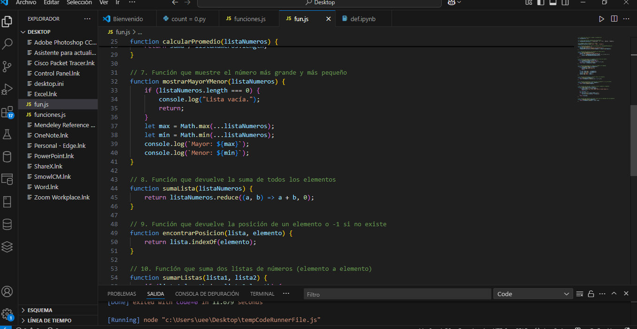Switch to the TERMINAL panel tab
637x329 pixels.
[262, 294]
